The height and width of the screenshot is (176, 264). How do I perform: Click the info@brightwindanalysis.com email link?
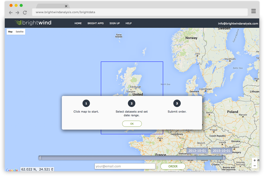(238, 23)
